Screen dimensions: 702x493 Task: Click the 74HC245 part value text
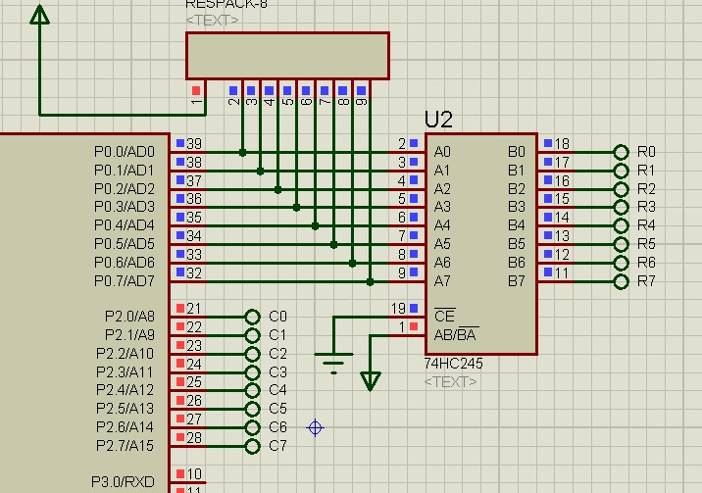[454, 364]
